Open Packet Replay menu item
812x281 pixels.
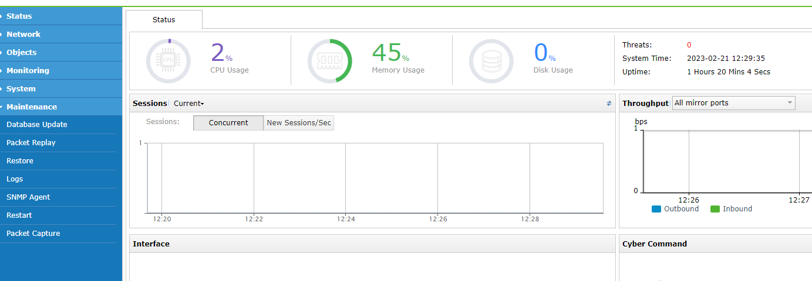click(58, 143)
